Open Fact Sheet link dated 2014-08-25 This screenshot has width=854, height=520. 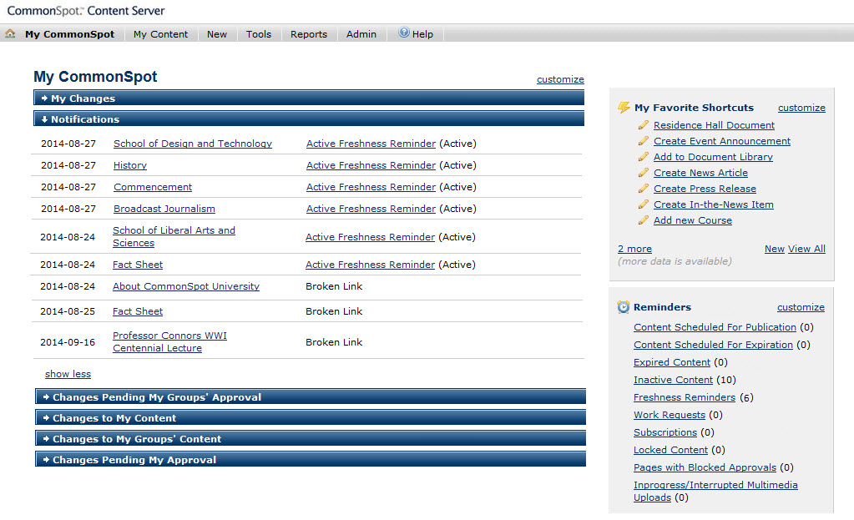[138, 310]
